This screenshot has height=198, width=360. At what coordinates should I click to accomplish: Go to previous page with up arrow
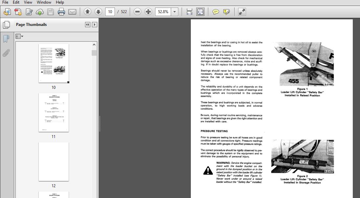[87, 12]
